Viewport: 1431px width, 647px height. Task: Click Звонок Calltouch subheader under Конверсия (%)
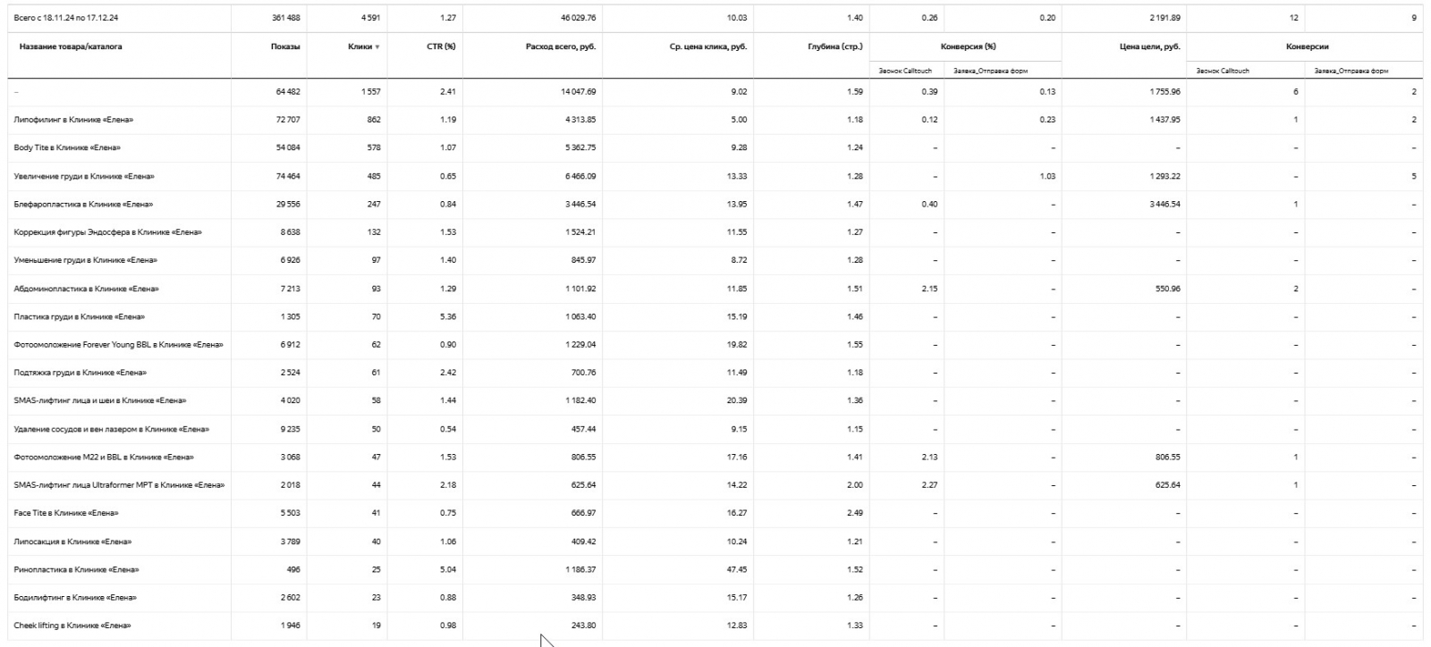point(905,71)
